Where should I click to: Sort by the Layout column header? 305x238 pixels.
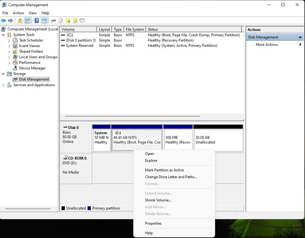click(x=104, y=29)
